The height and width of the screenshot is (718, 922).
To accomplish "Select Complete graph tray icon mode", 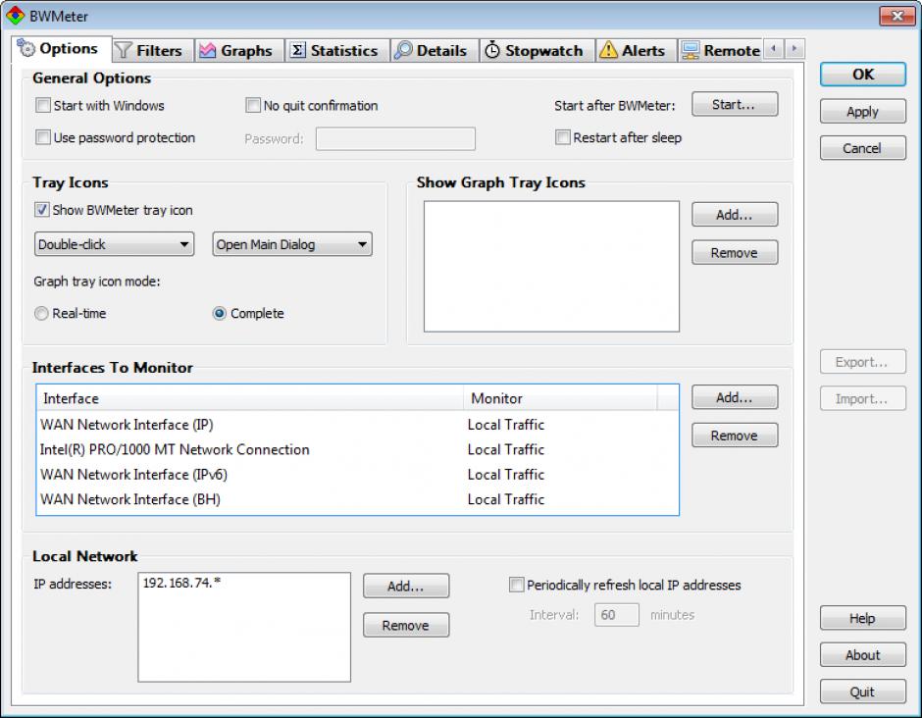I will click(x=220, y=314).
